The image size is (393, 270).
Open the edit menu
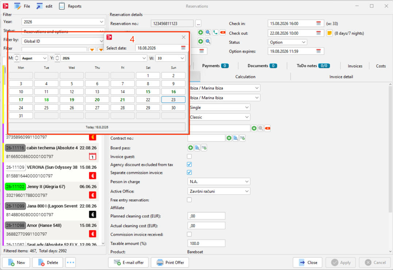pos(45,6)
